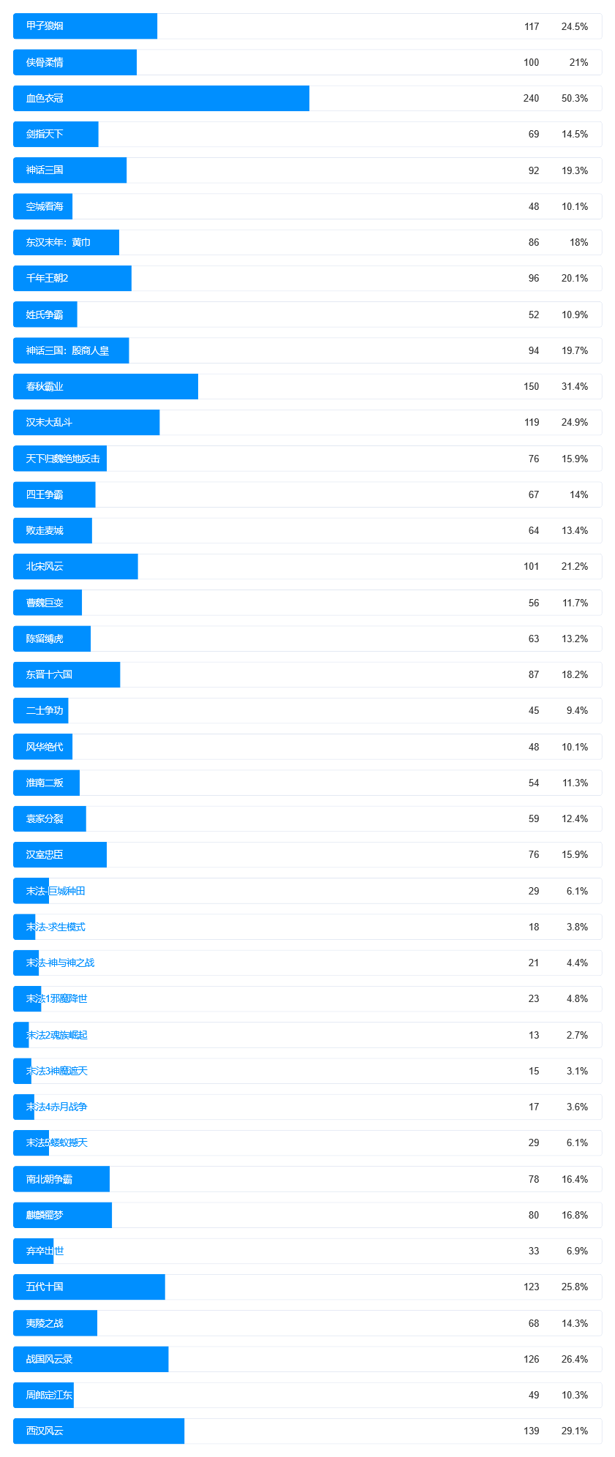Click the 50.3% percentage value
The width and height of the screenshot is (615, 1457).
coord(574,99)
